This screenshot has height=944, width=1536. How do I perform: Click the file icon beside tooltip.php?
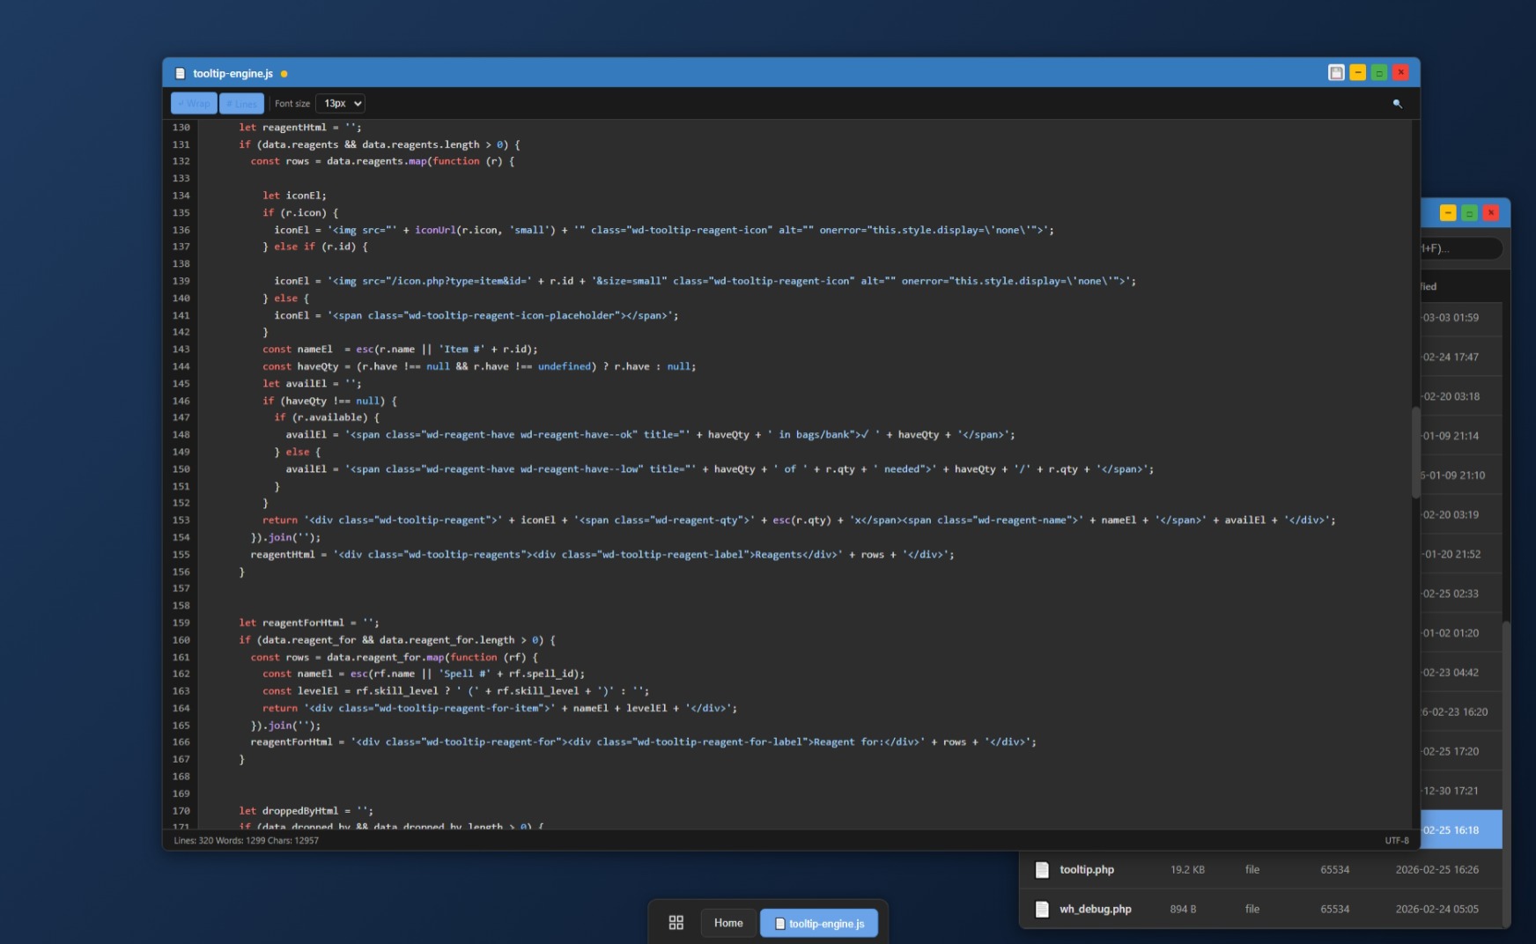[x=1044, y=870]
